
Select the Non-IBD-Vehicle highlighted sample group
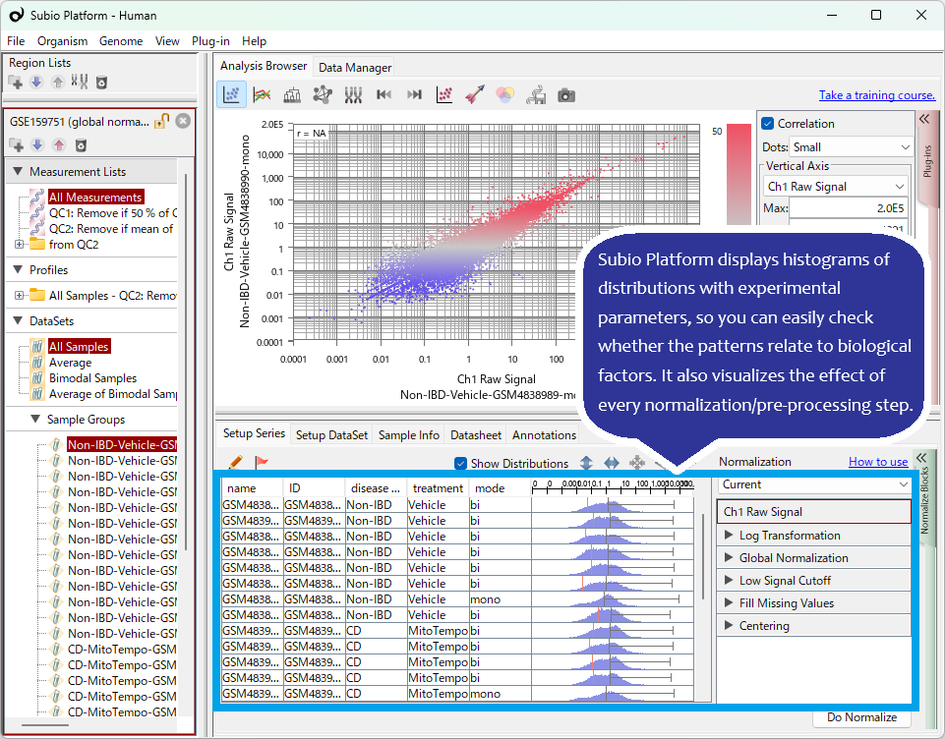pos(121,444)
